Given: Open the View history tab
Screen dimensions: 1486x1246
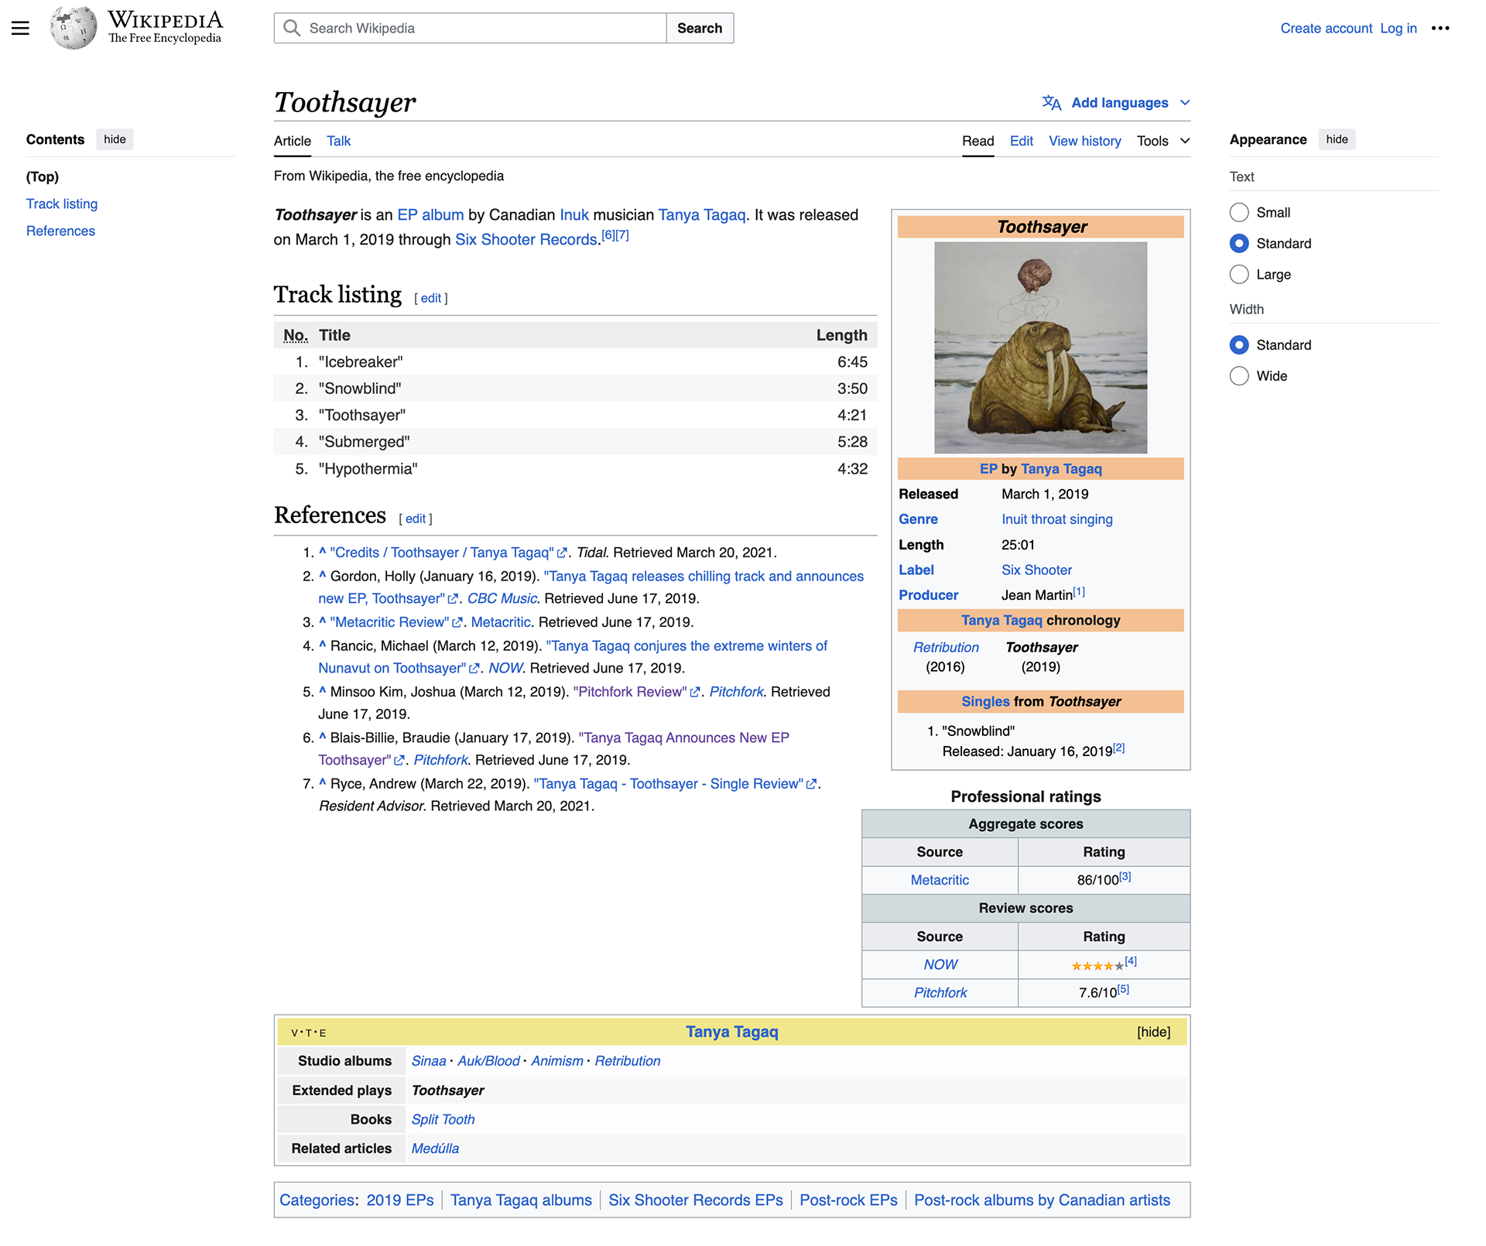Looking at the screenshot, I should [1084, 141].
